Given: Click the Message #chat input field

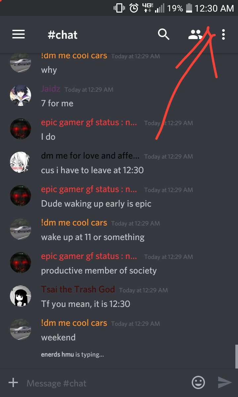Looking at the screenshot, I should point(106,383).
